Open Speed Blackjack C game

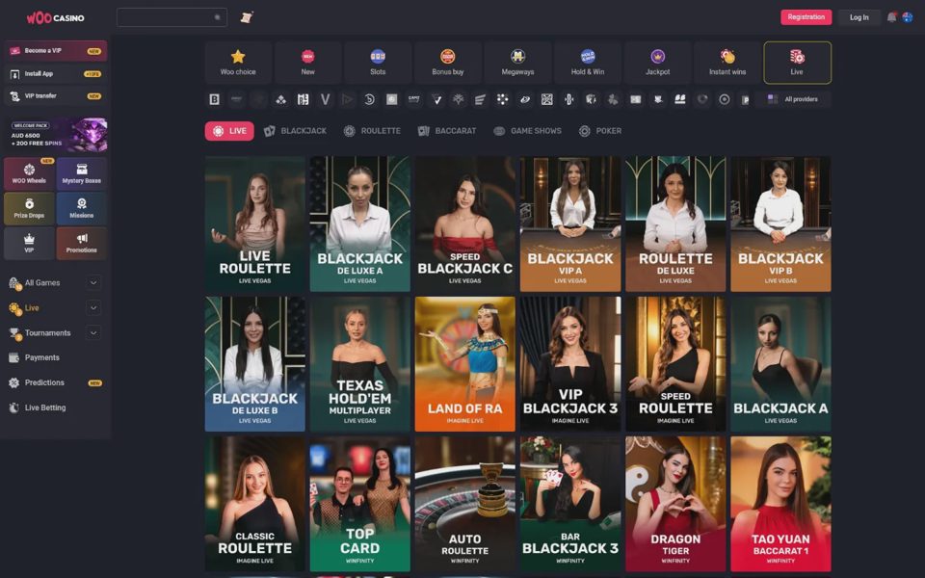[464, 223]
